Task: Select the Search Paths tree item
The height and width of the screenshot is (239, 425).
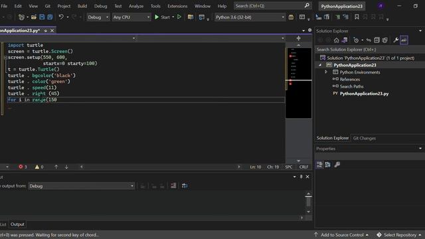Action: pyautogui.click(x=351, y=86)
